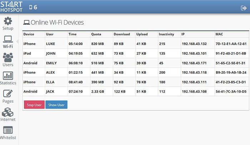Viewport: 250px width, 145px height.
Task: Click the IP column header
Action: [x=183, y=34]
